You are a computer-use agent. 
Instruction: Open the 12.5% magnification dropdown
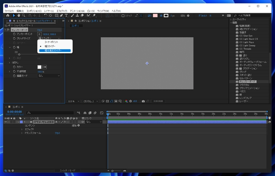click(x=74, y=101)
